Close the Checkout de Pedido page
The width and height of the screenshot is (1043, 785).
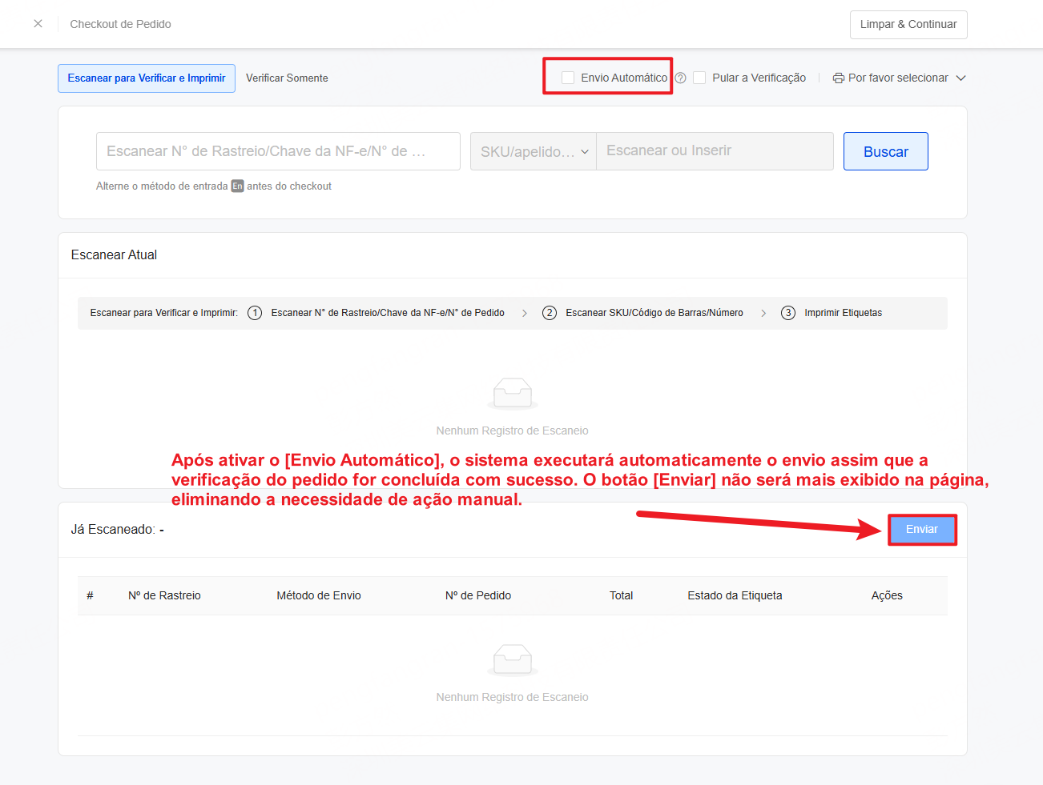click(38, 24)
